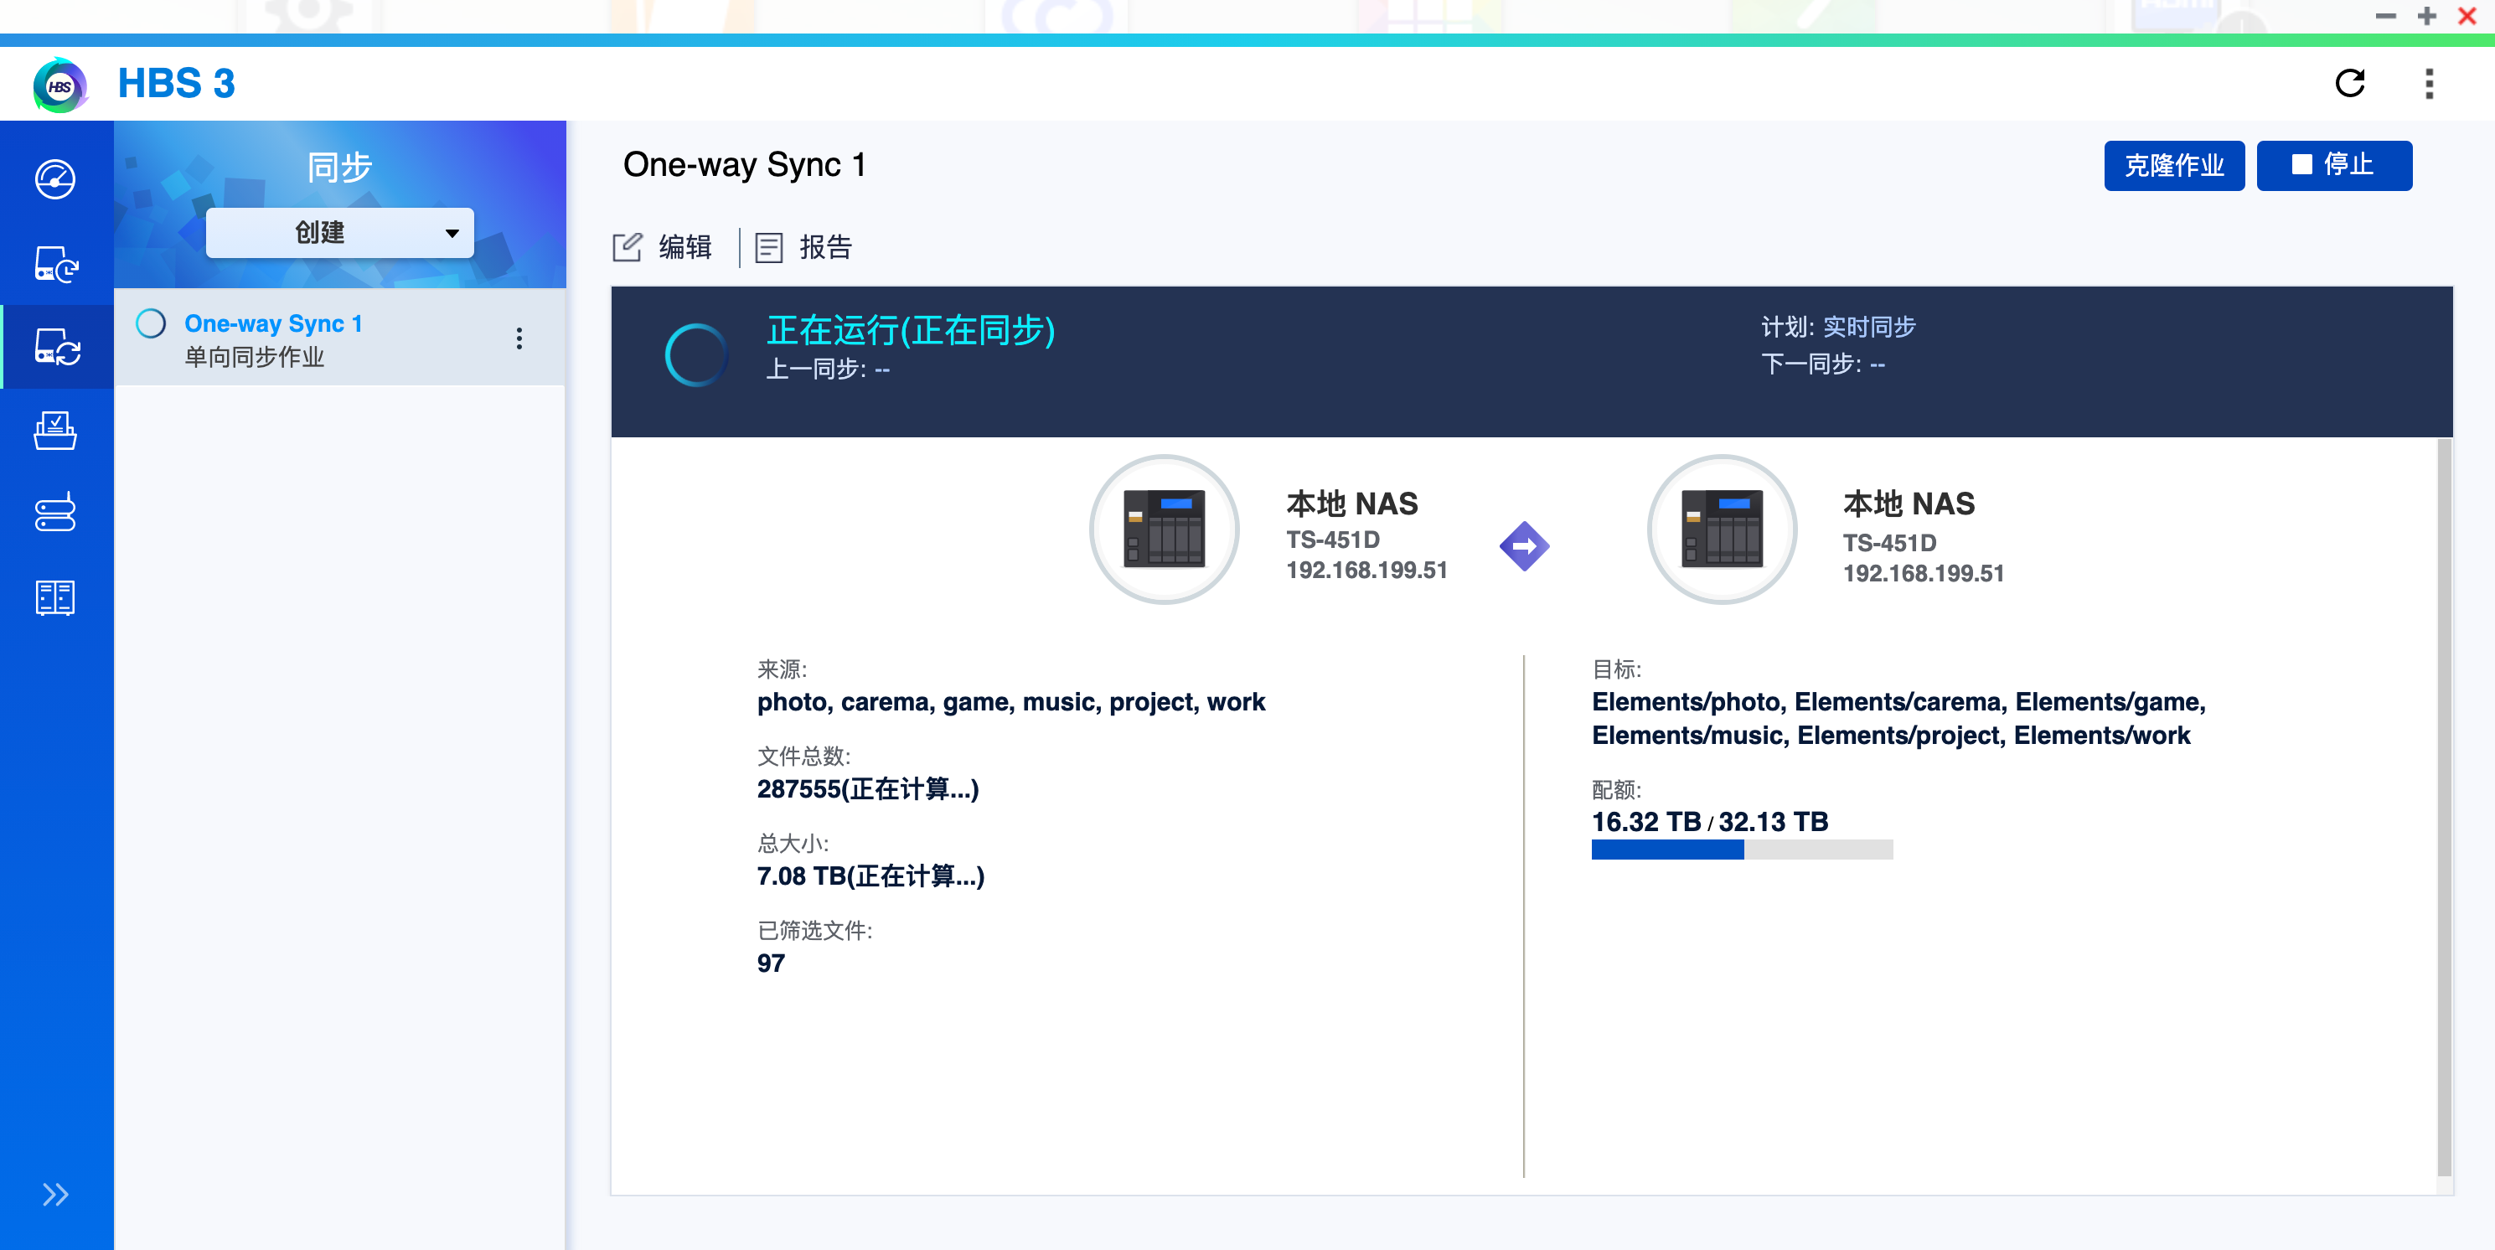Open the Services sidebar icon
This screenshot has width=2495, height=1250.
[x=55, y=597]
